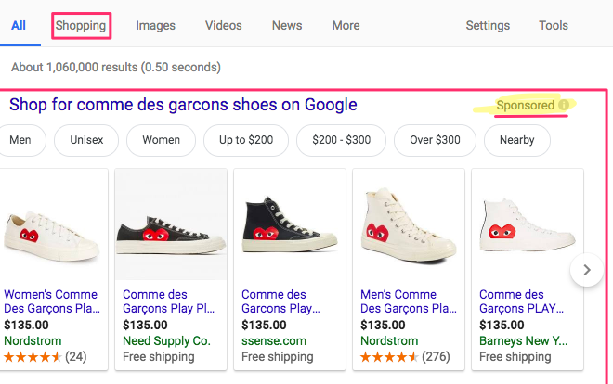Advance the shopping carousel with the right chevron
613x384 pixels.
[586, 270]
